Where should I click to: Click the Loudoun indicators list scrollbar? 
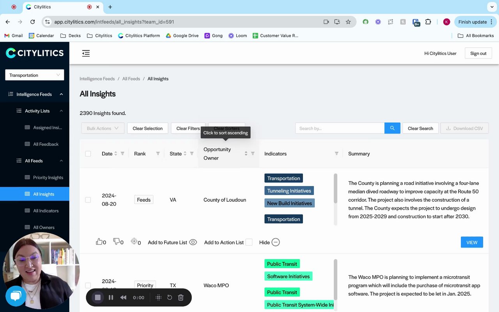point(336,188)
